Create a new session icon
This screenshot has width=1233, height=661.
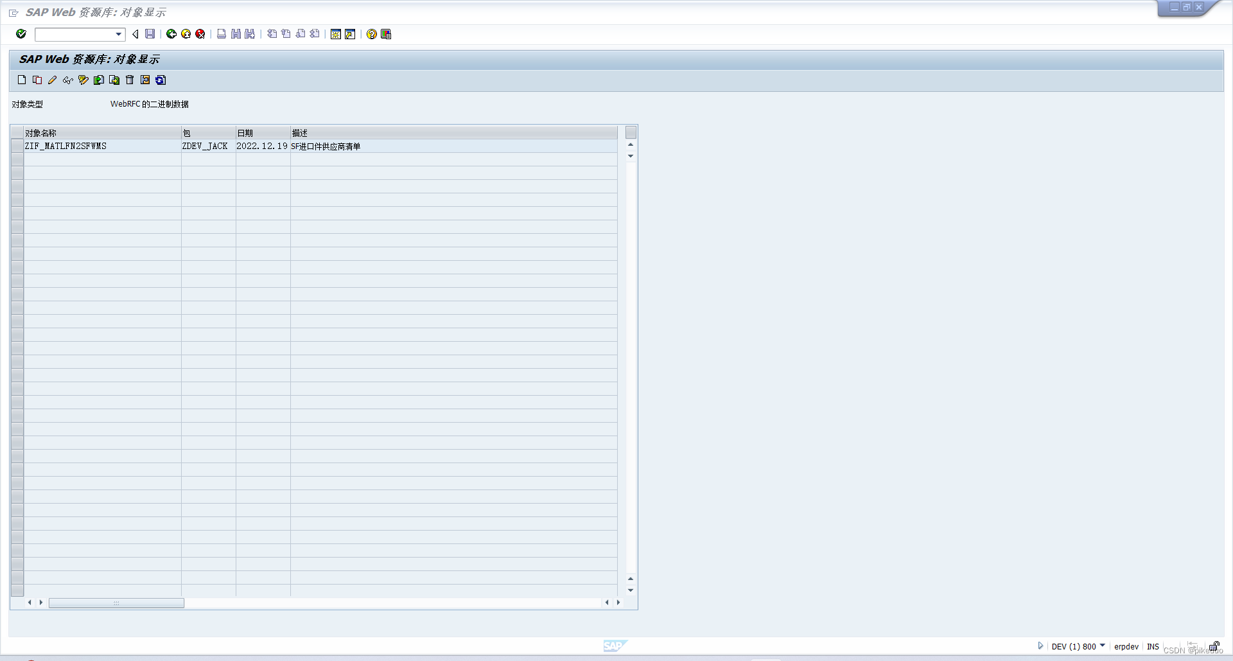coord(336,34)
